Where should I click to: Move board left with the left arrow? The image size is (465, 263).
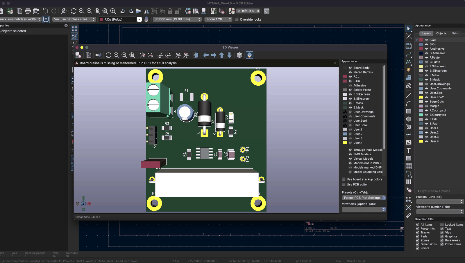coord(206,55)
